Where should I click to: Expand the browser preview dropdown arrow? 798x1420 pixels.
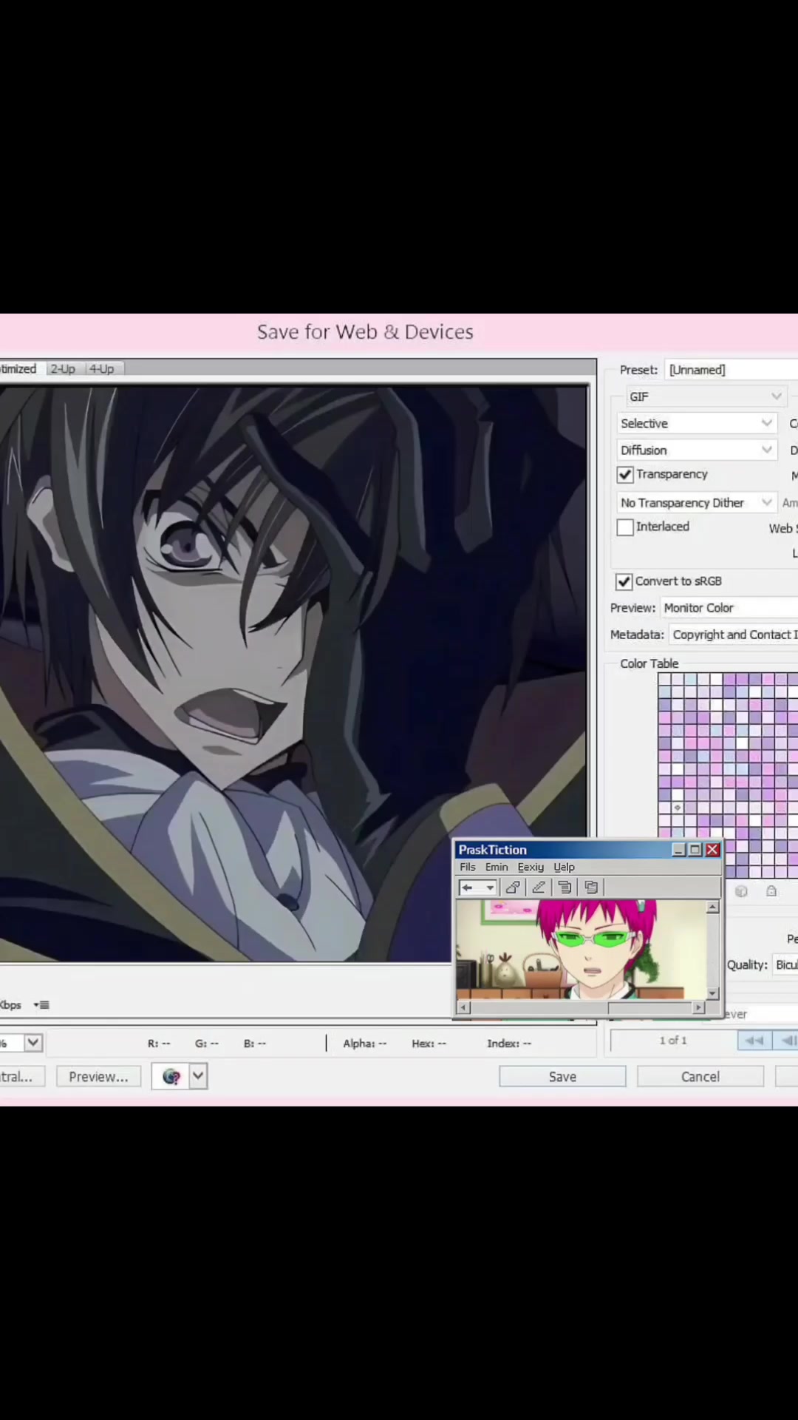[x=198, y=1076]
